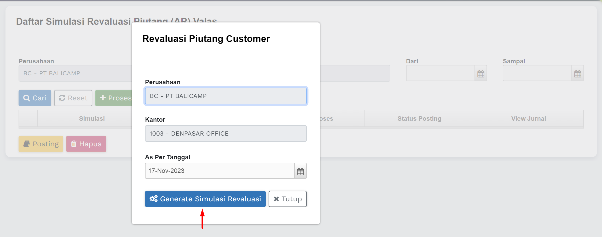Open the Sampai date calendar icon
The image size is (602, 237).
tap(578, 74)
